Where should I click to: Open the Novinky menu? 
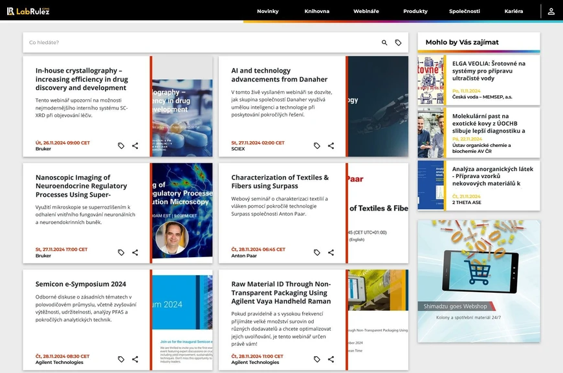pyautogui.click(x=267, y=11)
